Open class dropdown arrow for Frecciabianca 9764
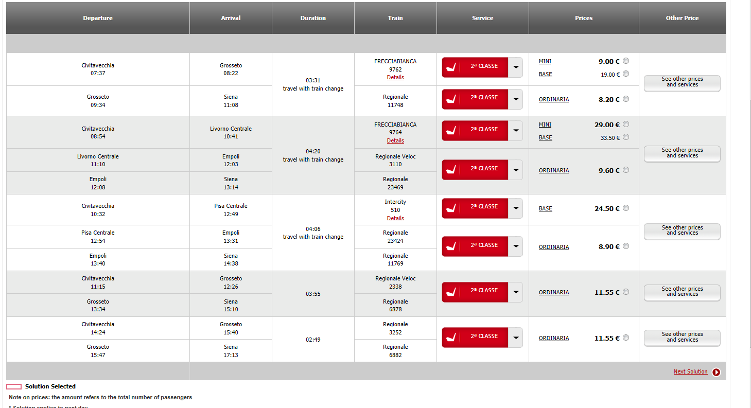The height and width of the screenshot is (408, 751). [515, 131]
